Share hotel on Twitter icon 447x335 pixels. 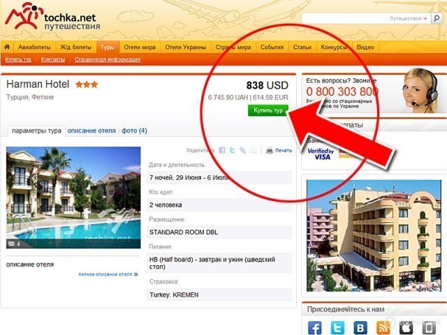(233, 151)
